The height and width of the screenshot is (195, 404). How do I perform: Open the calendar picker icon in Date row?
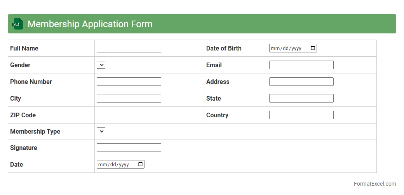[x=141, y=164]
